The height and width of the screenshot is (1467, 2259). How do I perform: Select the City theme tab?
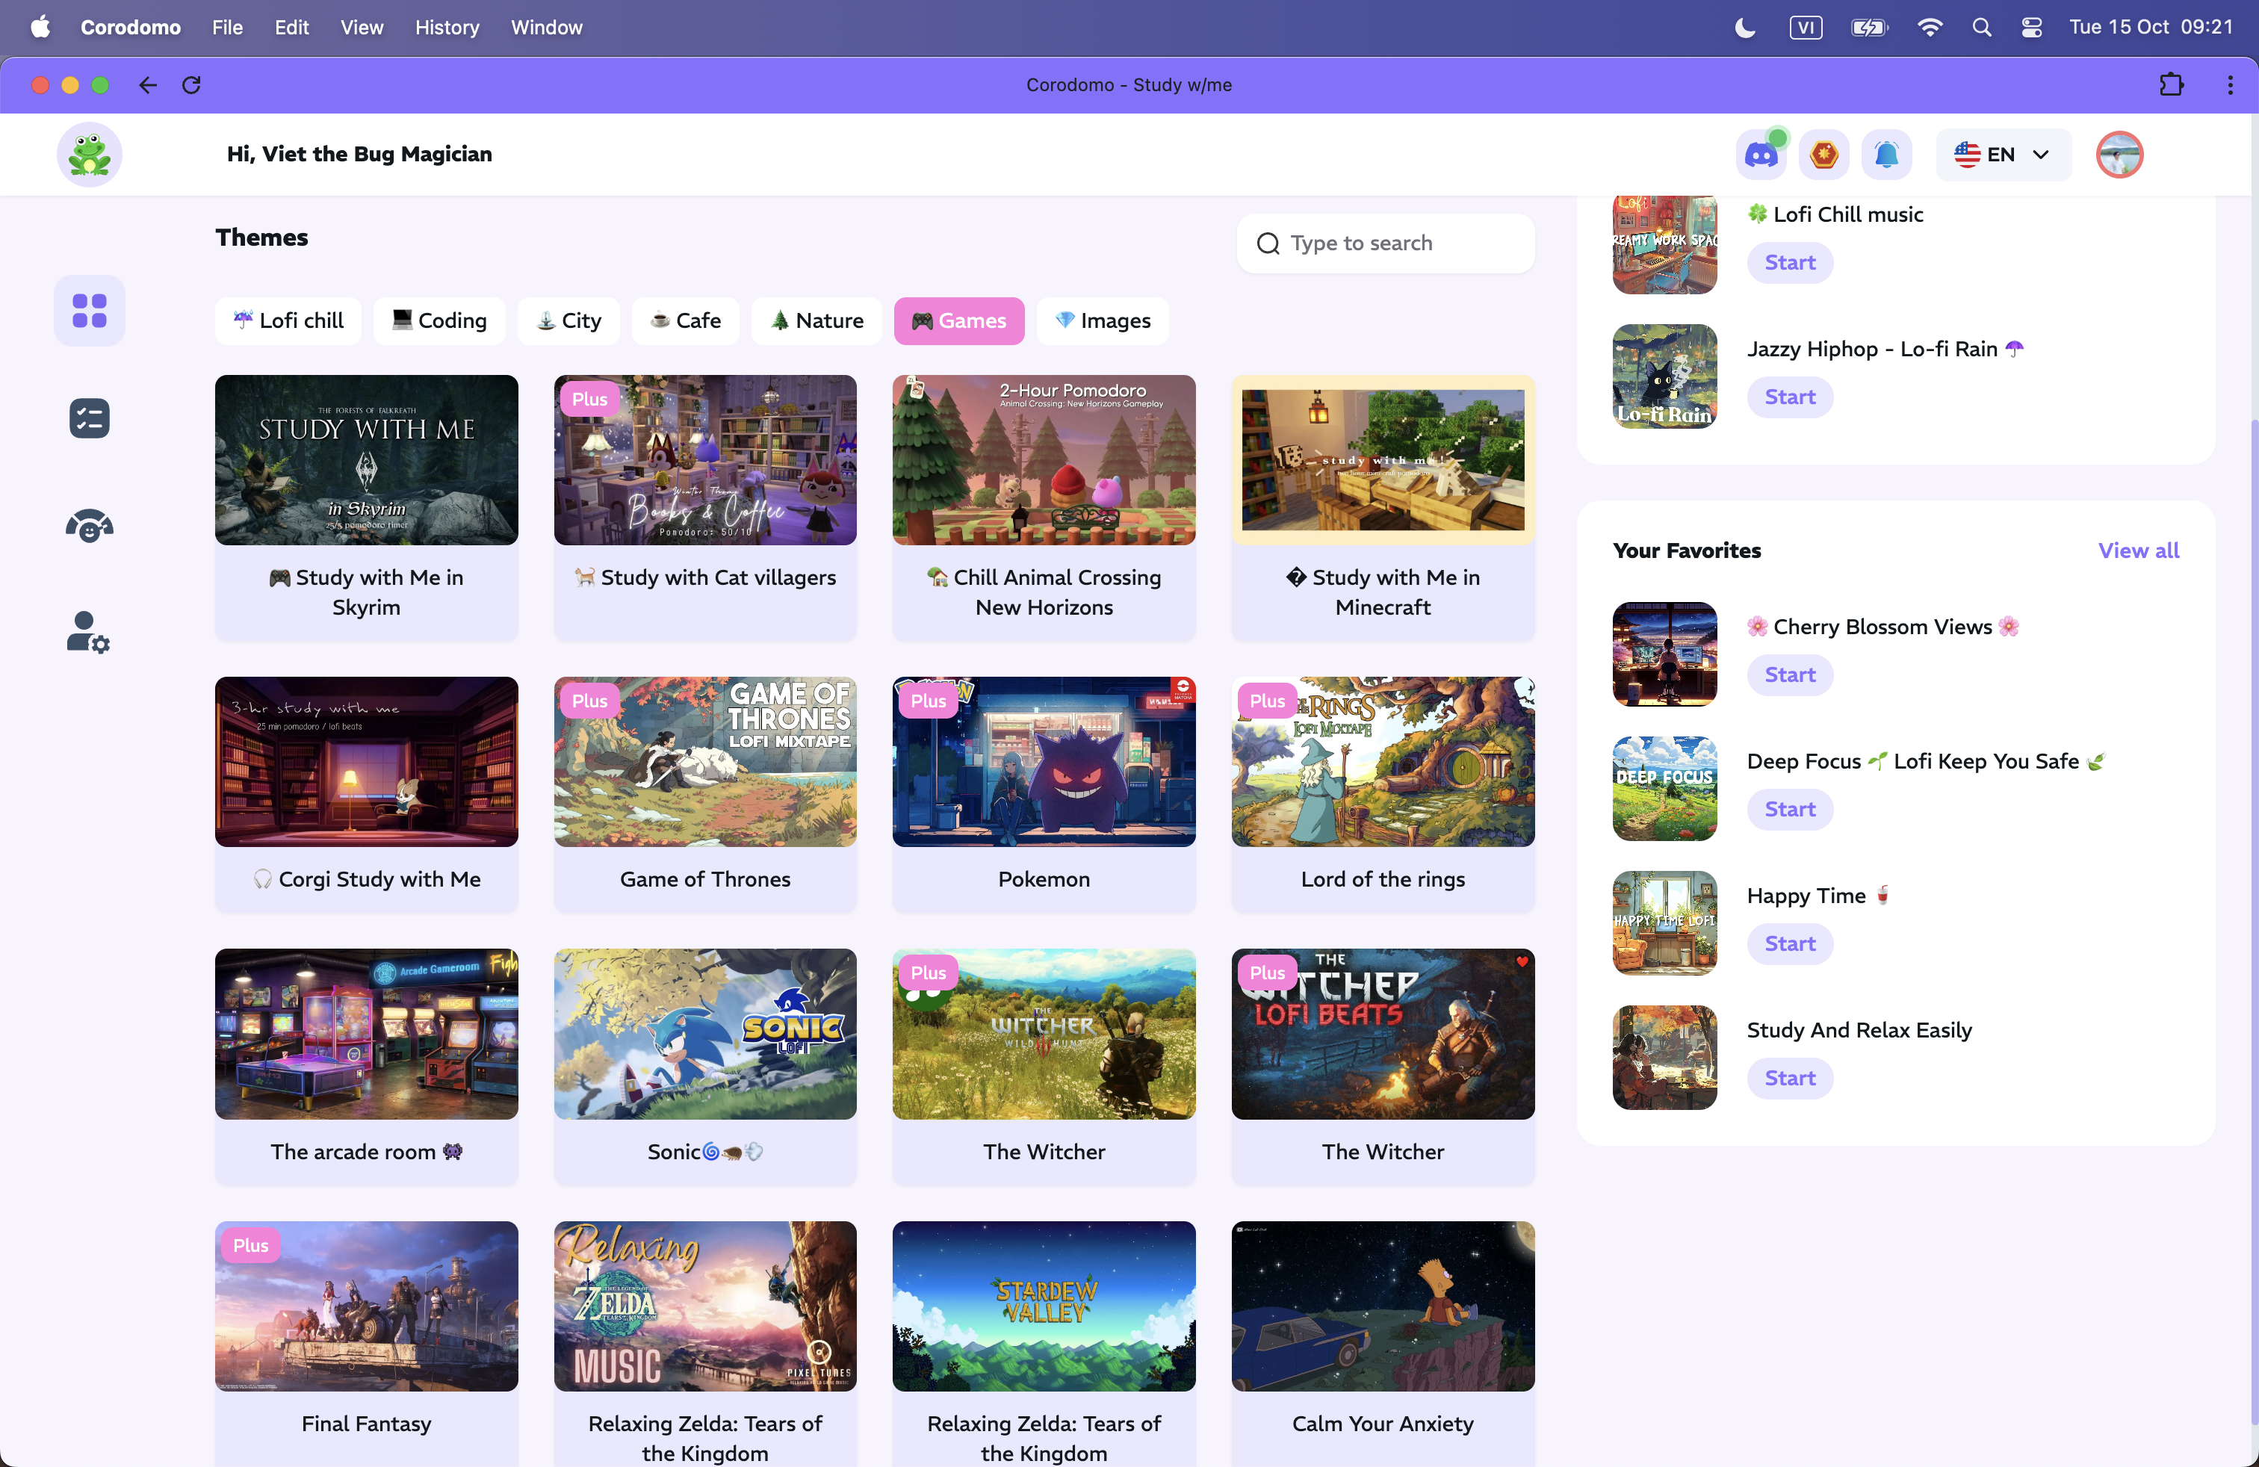click(x=568, y=320)
